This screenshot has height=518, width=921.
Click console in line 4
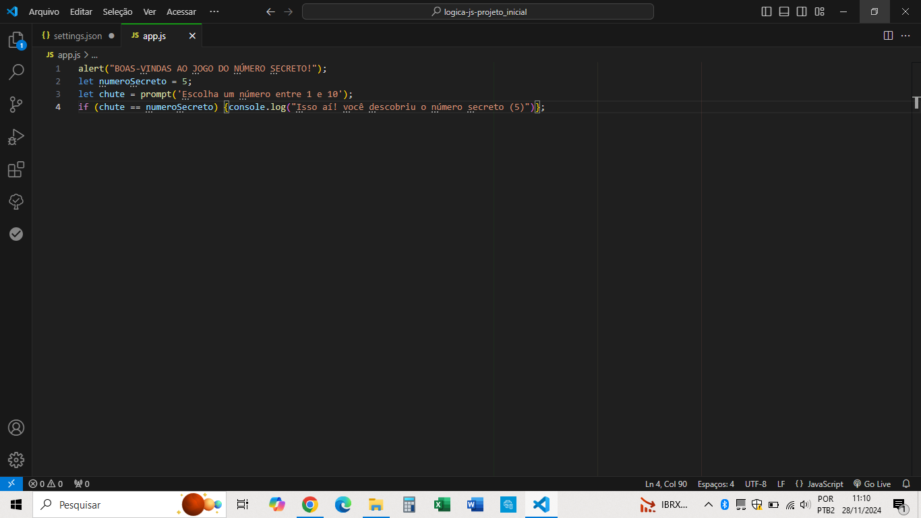click(247, 107)
